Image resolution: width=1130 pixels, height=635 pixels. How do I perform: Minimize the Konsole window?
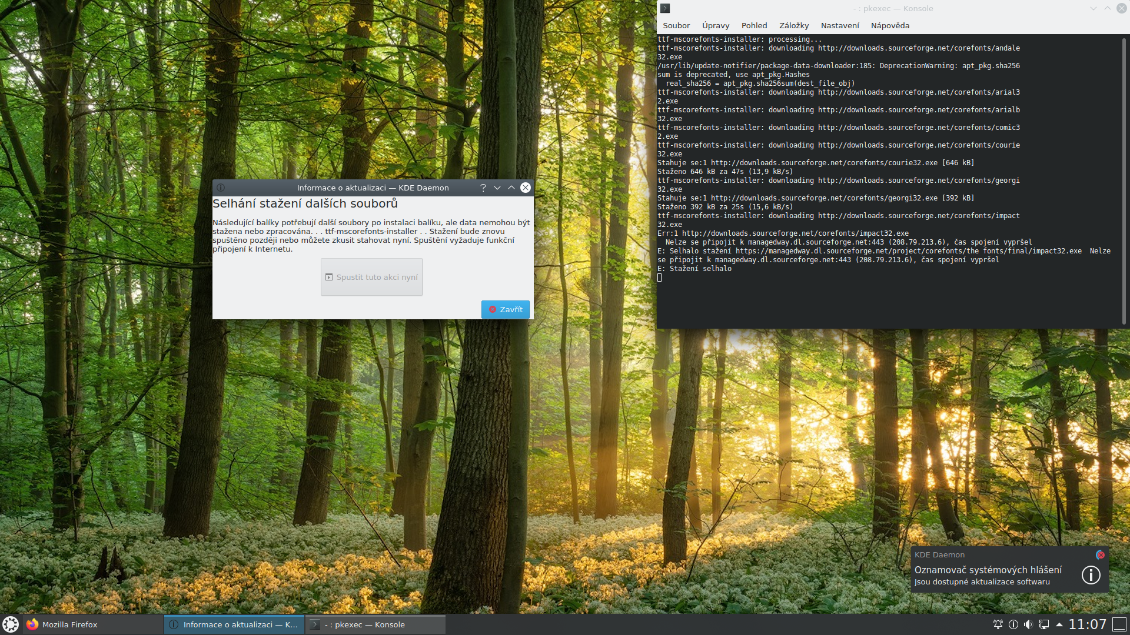(x=1094, y=8)
